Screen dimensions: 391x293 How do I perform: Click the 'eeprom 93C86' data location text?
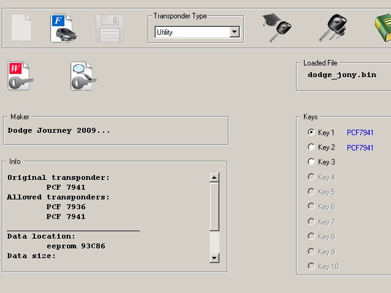76,246
